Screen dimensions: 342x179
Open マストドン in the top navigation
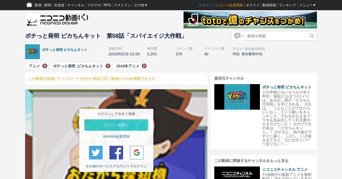point(123,5)
